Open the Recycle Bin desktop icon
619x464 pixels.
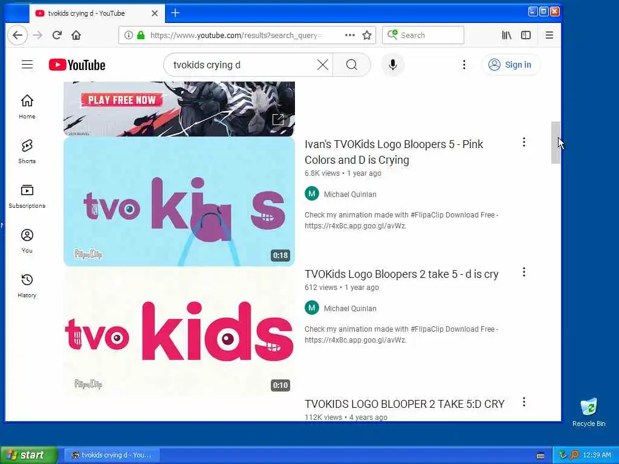click(589, 412)
